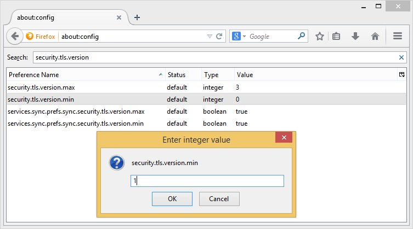Sort by Preference Name column header
This screenshot has width=413, height=229.
tap(82, 74)
